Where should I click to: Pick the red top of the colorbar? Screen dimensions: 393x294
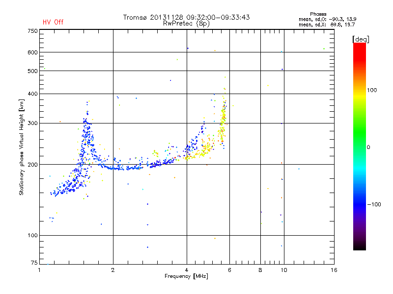click(360, 48)
